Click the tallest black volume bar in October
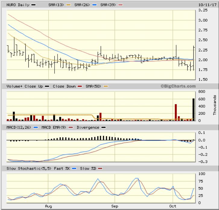This screenshot has width=219, height=210. click(x=193, y=110)
